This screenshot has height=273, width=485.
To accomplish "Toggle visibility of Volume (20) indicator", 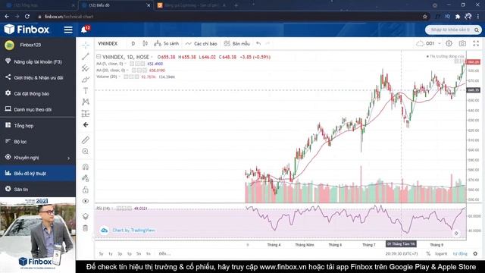I will click(x=127, y=77).
